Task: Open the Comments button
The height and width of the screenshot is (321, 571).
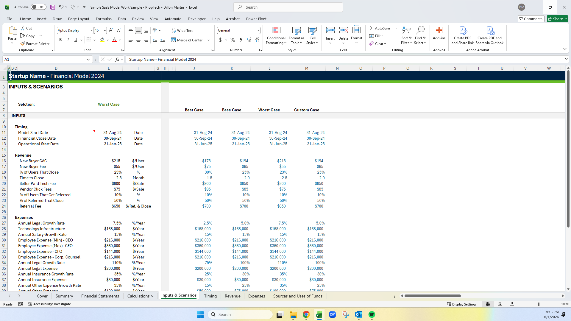Action: click(531, 19)
